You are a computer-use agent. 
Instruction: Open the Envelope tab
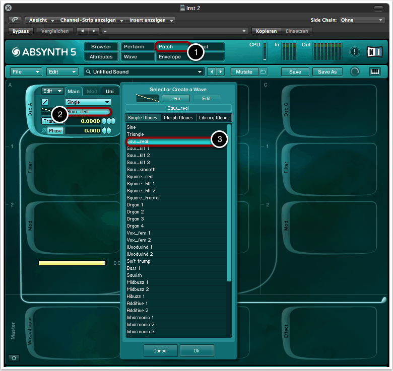[169, 57]
